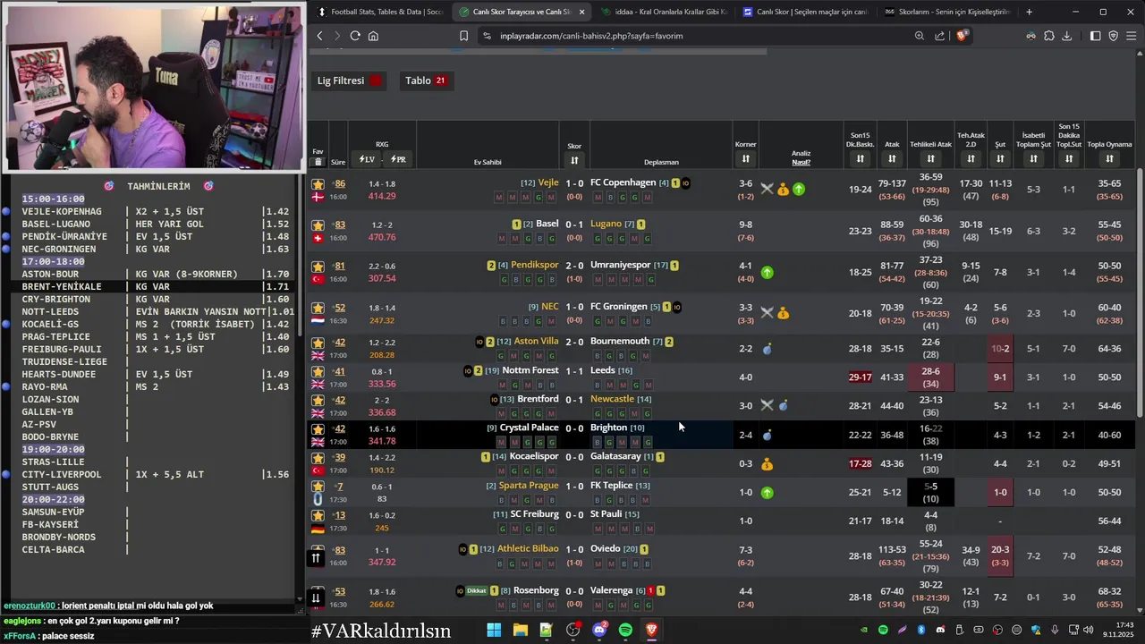Viewport: 1145px width, 644px height.
Task: Sort by İsabetli Toplam Şut column arrows
Action: [x=1033, y=159]
